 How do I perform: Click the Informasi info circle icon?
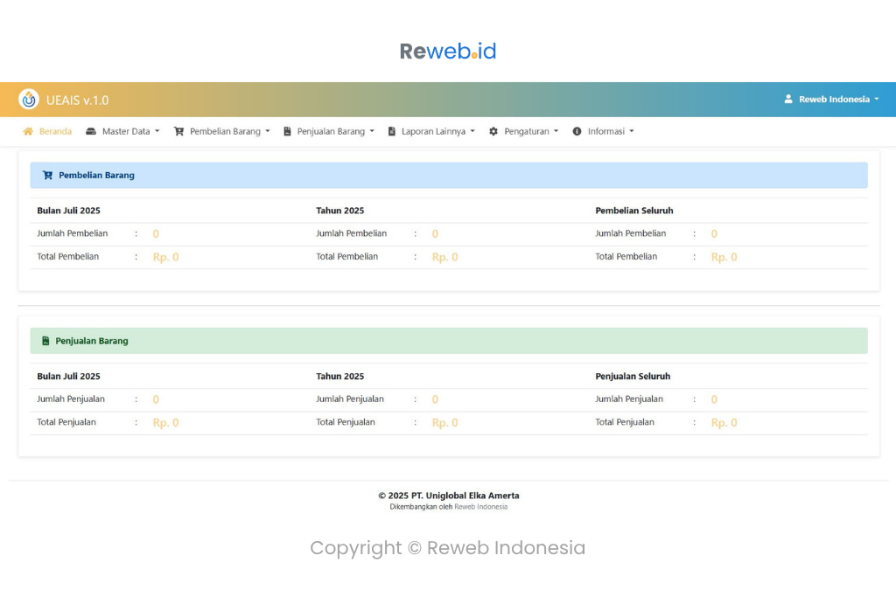(577, 132)
